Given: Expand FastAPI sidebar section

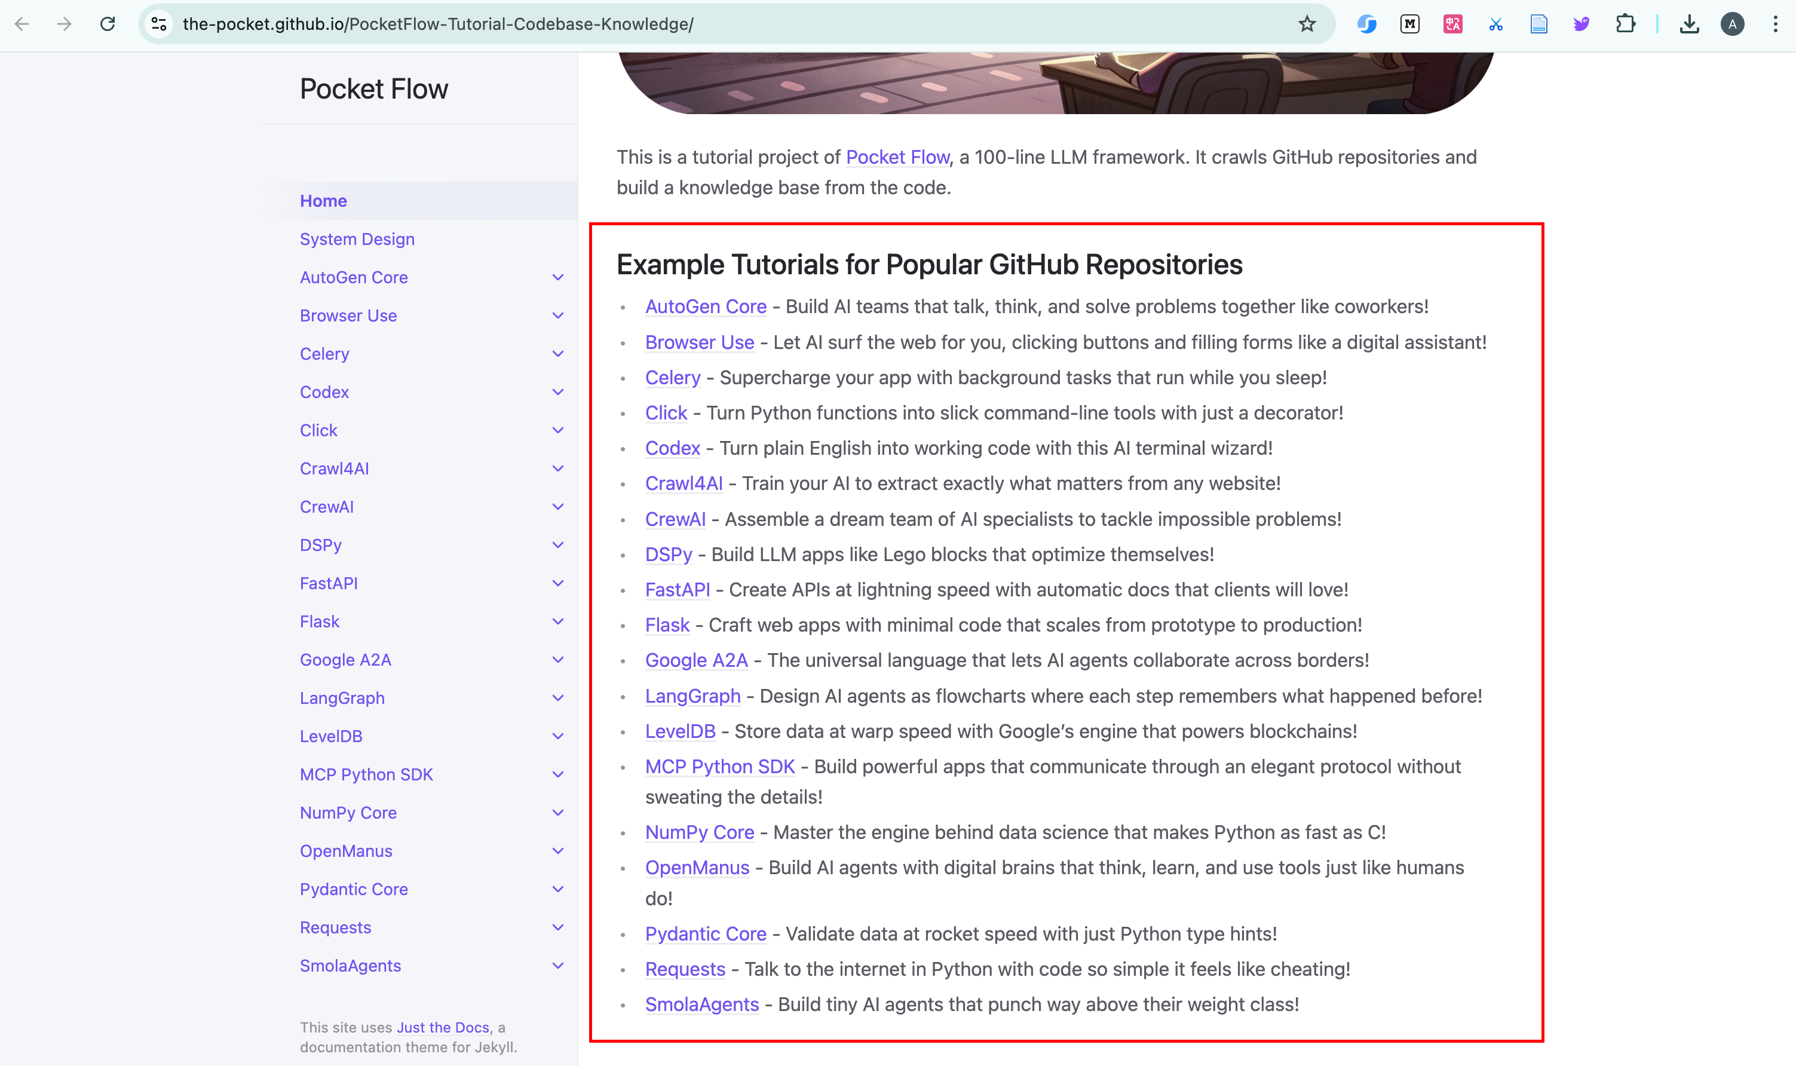Looking at the screenshot, I should tap(558, 583).
